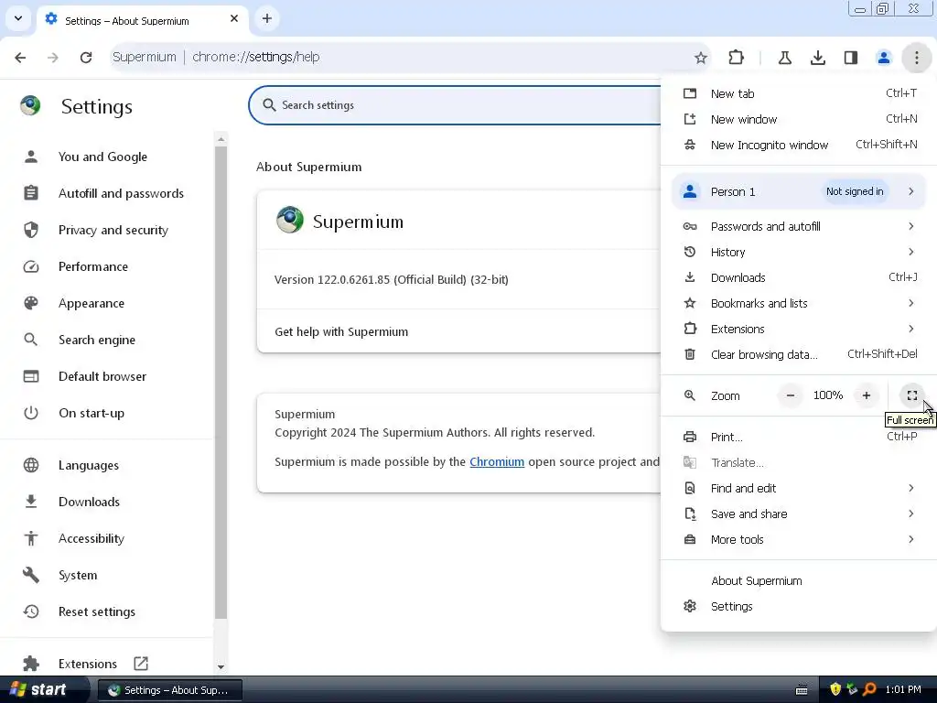Open a new tab with plus button
The image size is (937, 703).
[x=267, y=18]
